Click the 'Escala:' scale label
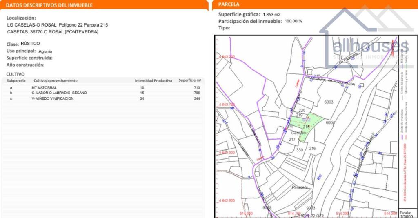The height and width of the screenshot is (218, 418). click(x=405, y=213)
